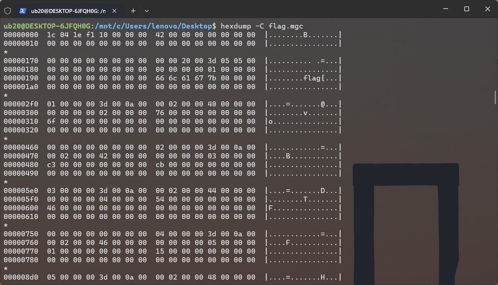The height and width of the screenshot is (285, 498).
Task: Minimize the terminal window
Action: pyautogui.click(x=445, y=9)
